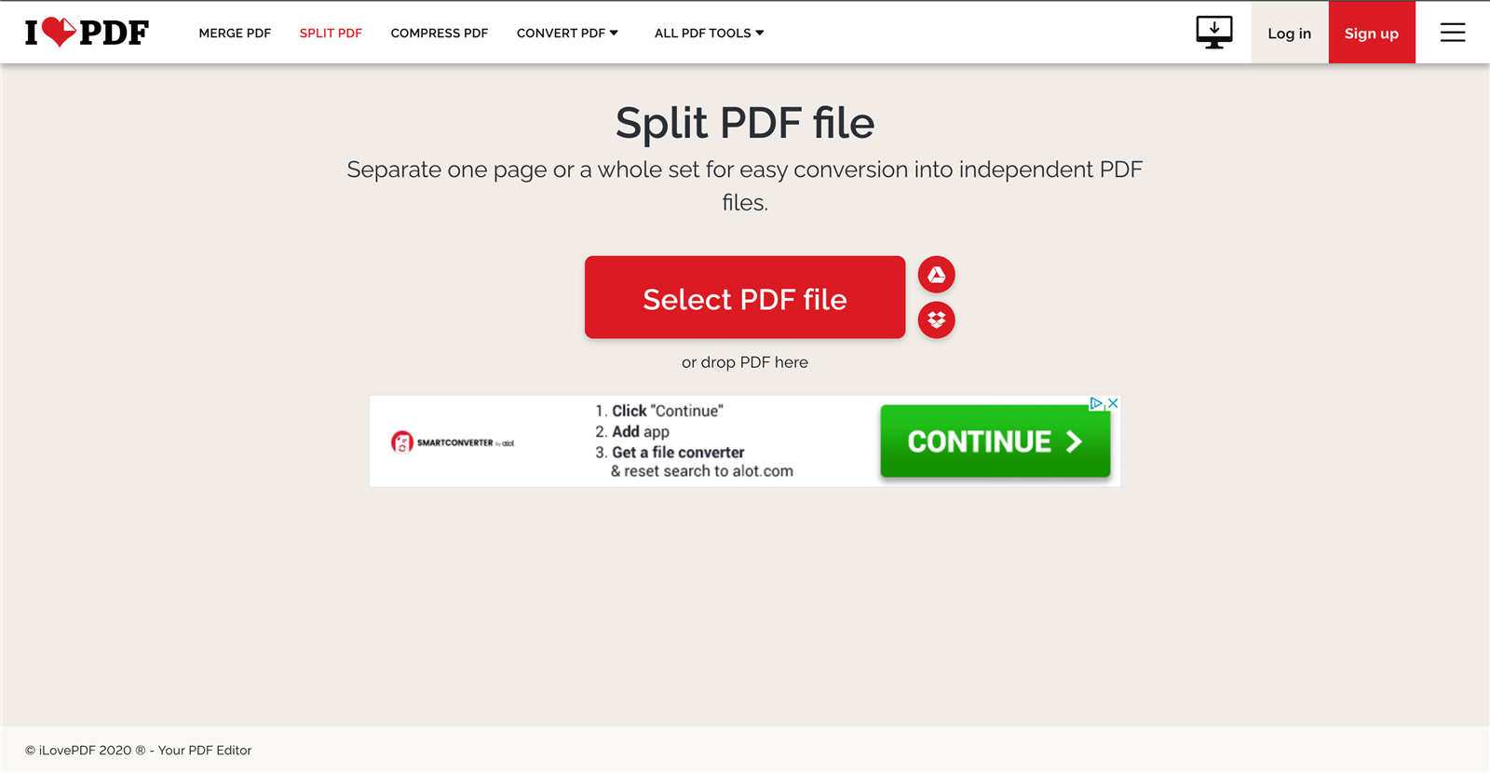
Task: Click 'Get a file converter' ad text
Action: tap(678, 453)
